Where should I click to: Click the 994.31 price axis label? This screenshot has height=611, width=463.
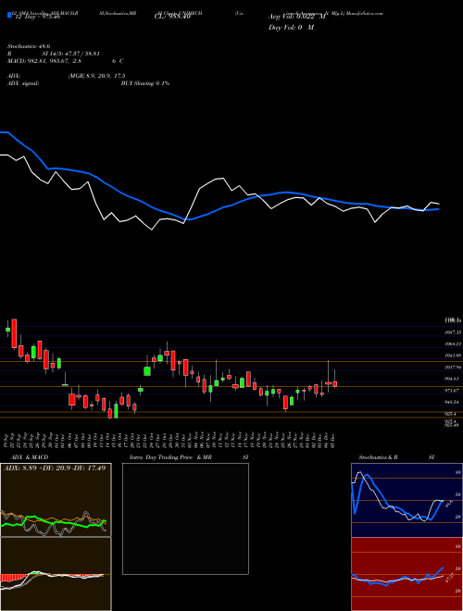click(x=454, y=379)
